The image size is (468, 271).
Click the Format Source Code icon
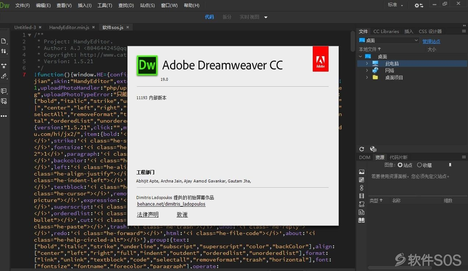tap(4, 76)
